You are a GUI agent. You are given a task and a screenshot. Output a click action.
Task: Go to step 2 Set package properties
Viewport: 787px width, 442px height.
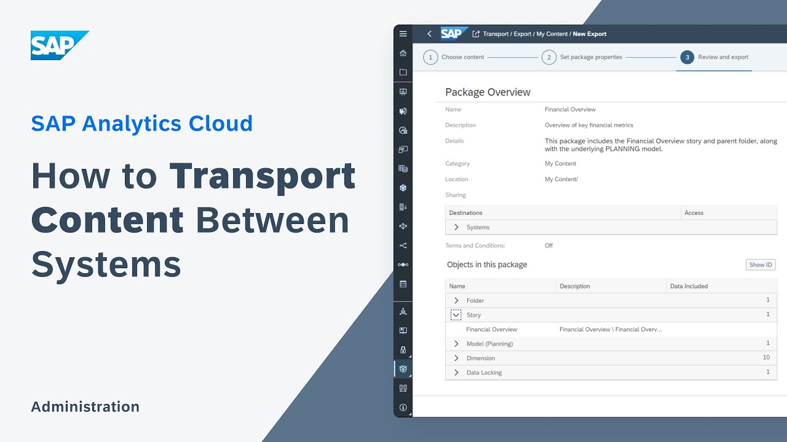pos(582,57)
